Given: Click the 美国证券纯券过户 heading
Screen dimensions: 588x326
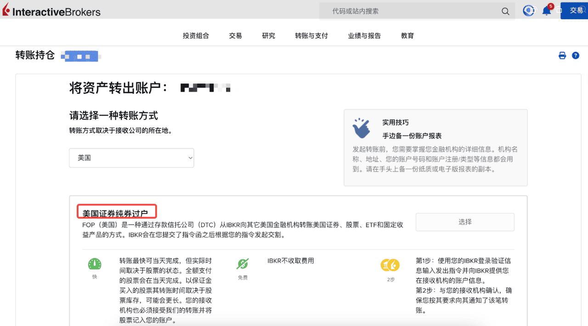Looking at the screenshot, I should pos(115,214).
